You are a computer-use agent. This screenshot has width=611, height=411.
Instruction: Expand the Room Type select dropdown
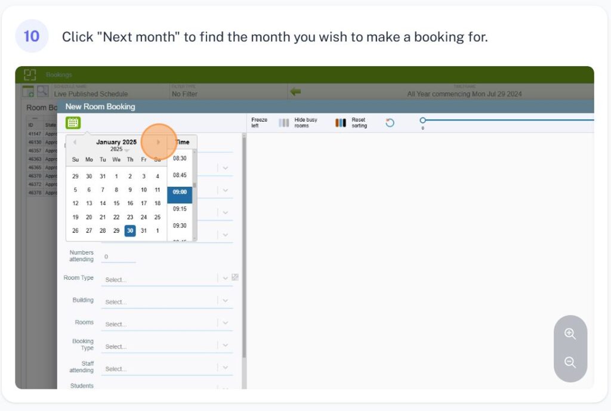[x=225, y=279]
